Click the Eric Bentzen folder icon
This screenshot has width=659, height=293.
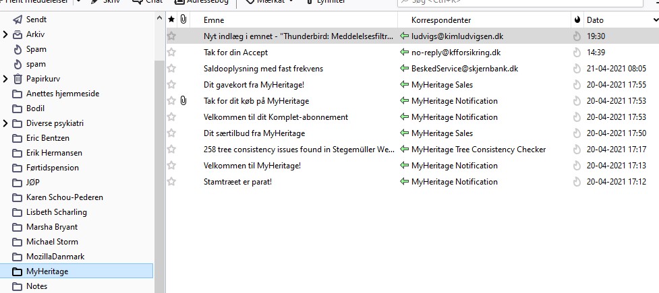[18, 138]
